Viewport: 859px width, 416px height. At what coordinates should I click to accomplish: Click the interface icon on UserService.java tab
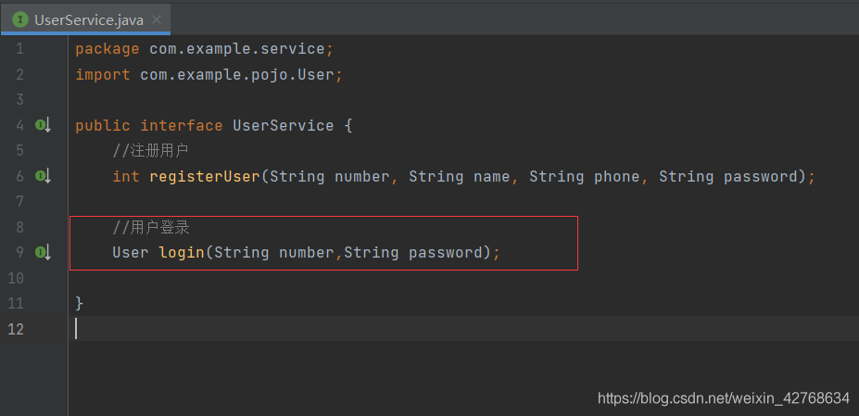coord(19,19)
